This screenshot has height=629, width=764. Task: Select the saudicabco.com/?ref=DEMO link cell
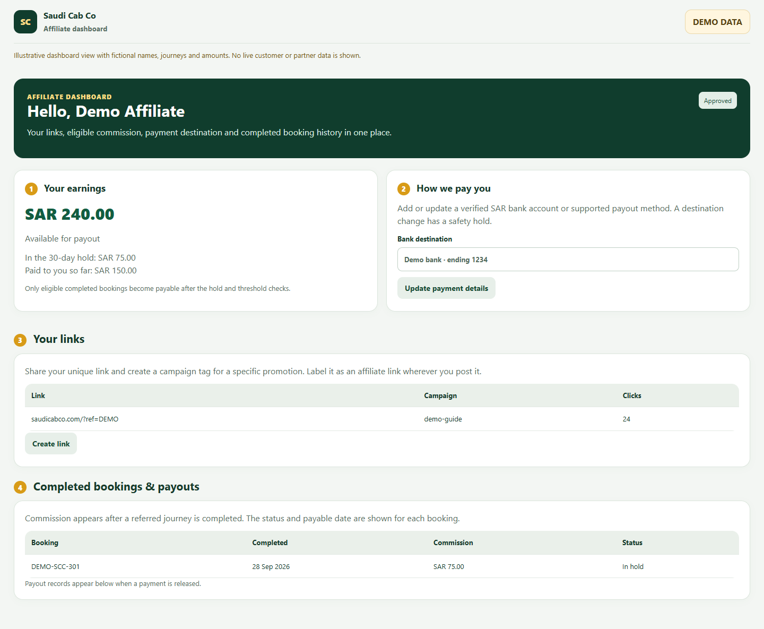pos(75,419)
